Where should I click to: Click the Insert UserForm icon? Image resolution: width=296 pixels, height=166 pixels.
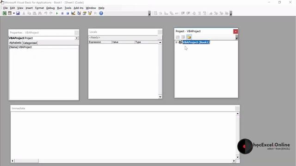pyautogui.click(x=10, y=13)
